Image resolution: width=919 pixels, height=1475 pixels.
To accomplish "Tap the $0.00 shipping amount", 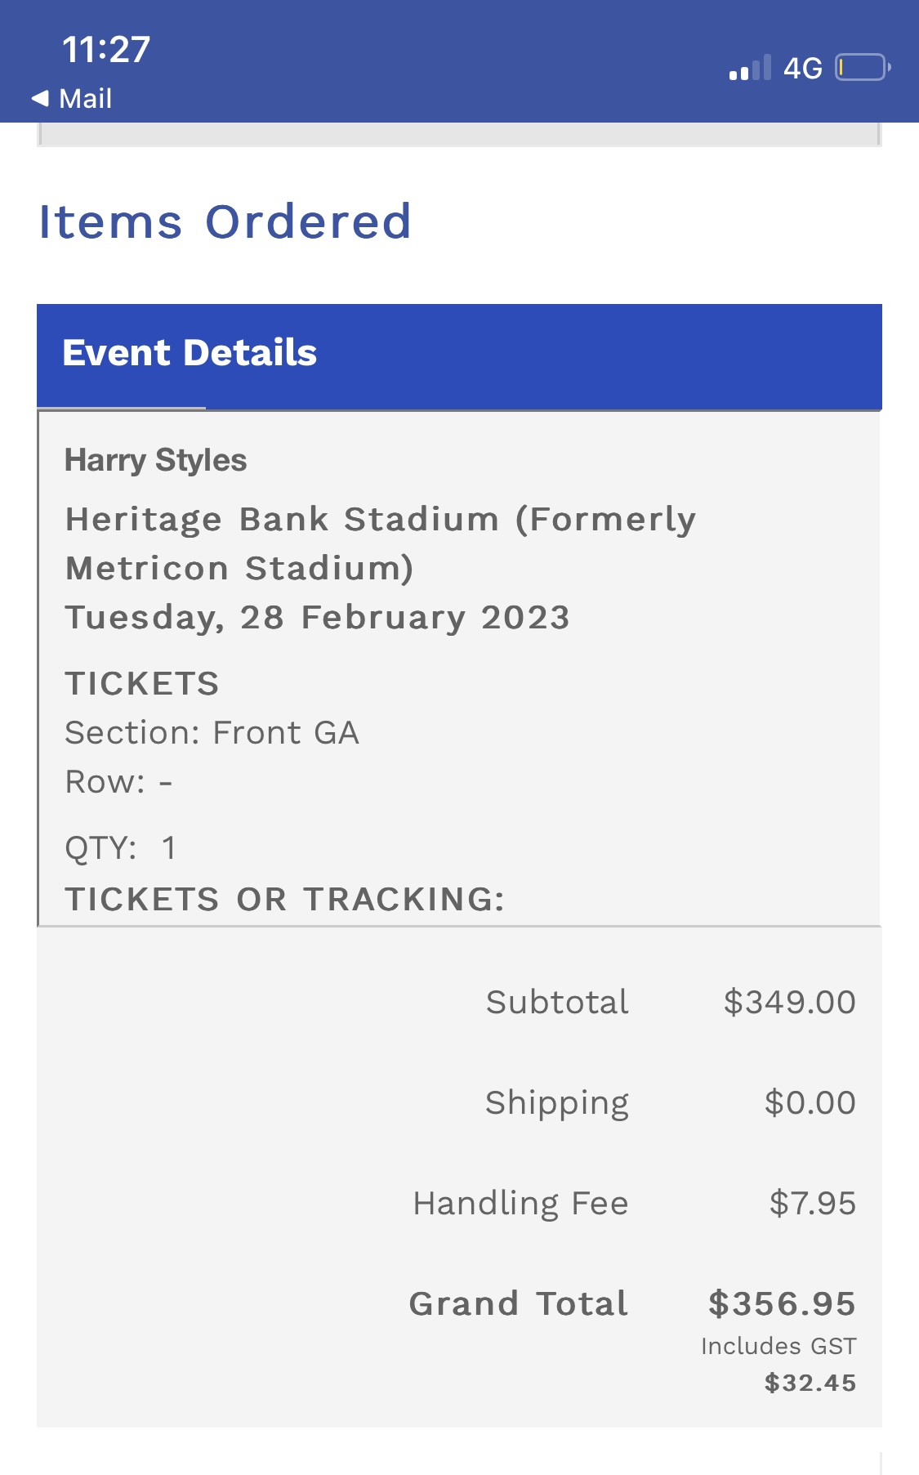I will point(810,1102).
